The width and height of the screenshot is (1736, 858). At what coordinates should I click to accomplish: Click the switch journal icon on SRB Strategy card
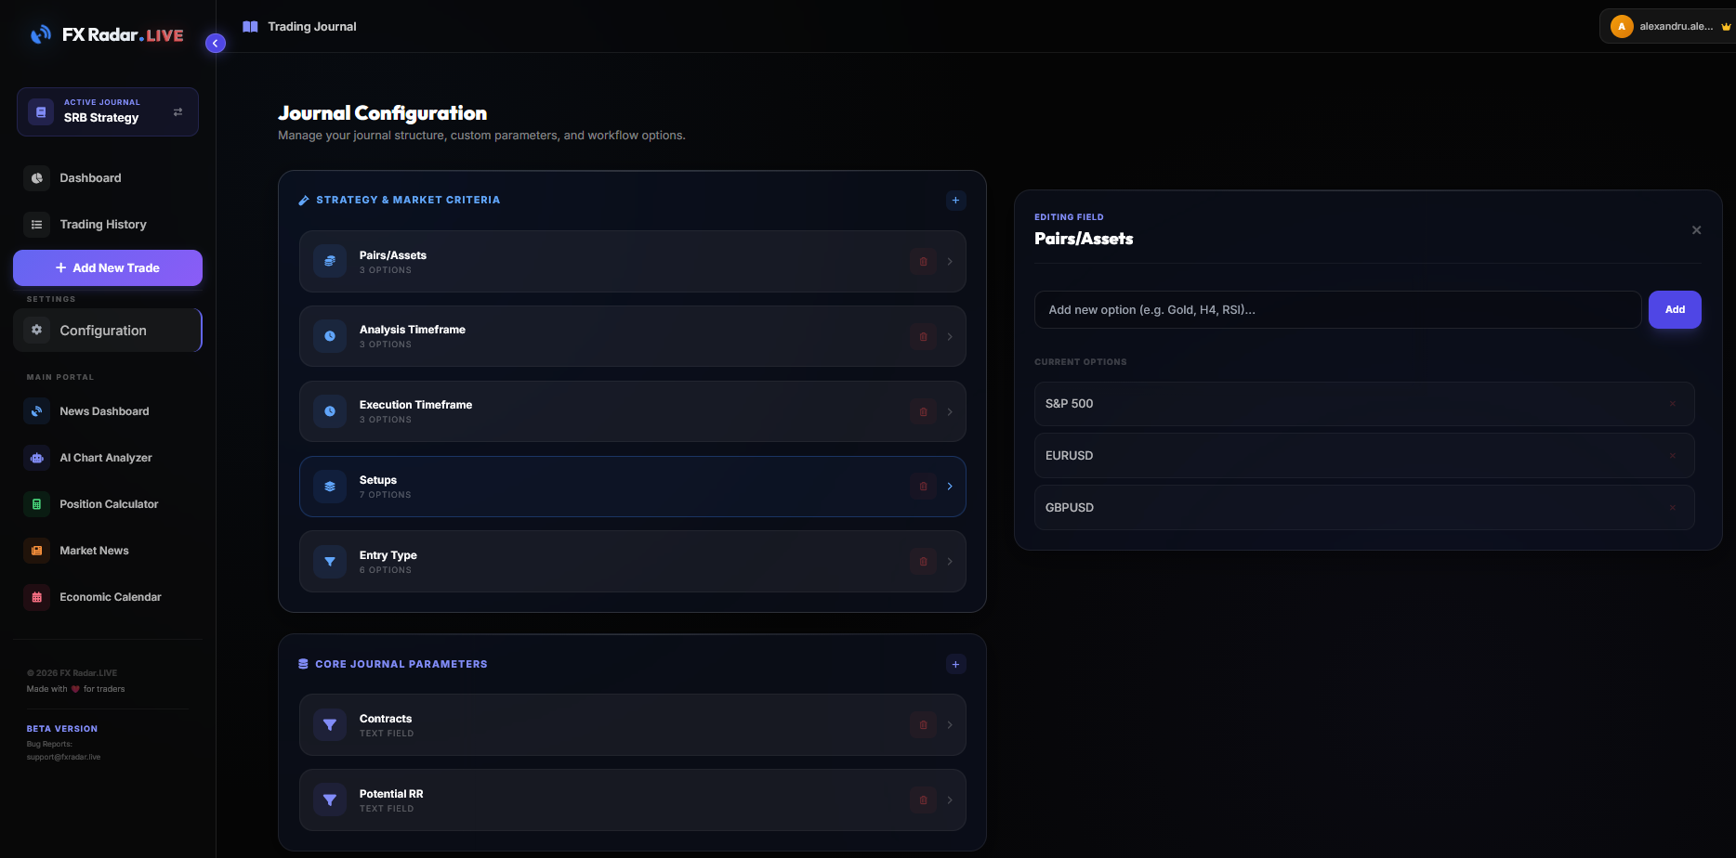coord(178,111)
